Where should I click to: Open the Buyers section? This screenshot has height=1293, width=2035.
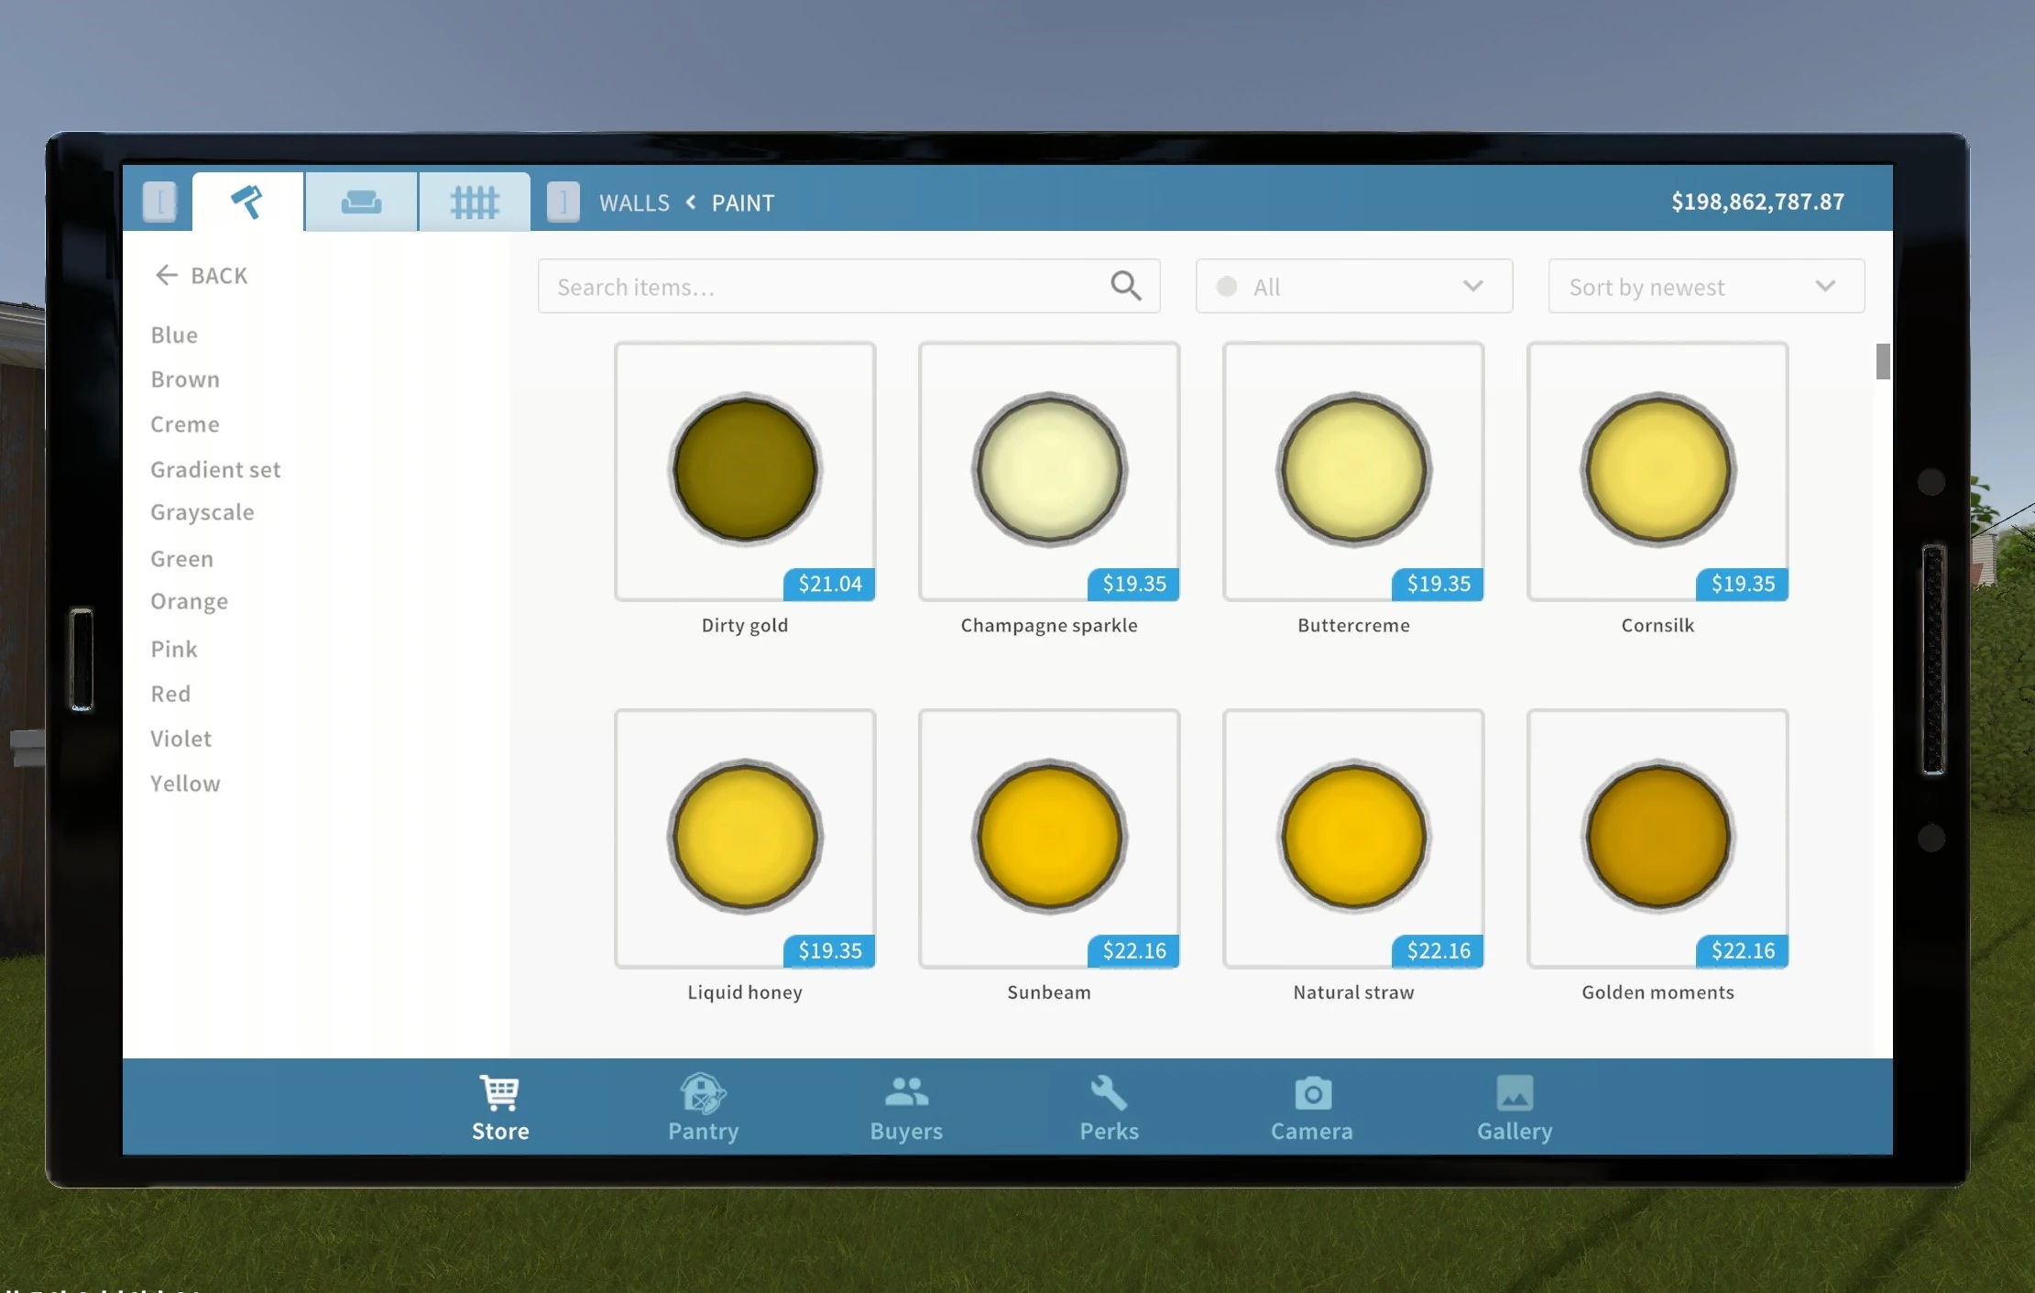(906, 1108)
